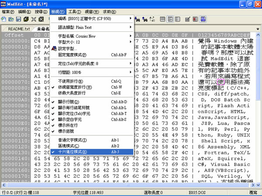Screen dimensions: 262x196
Task: Click offset row 00000070 in hex view
Action: coord(16,82)
